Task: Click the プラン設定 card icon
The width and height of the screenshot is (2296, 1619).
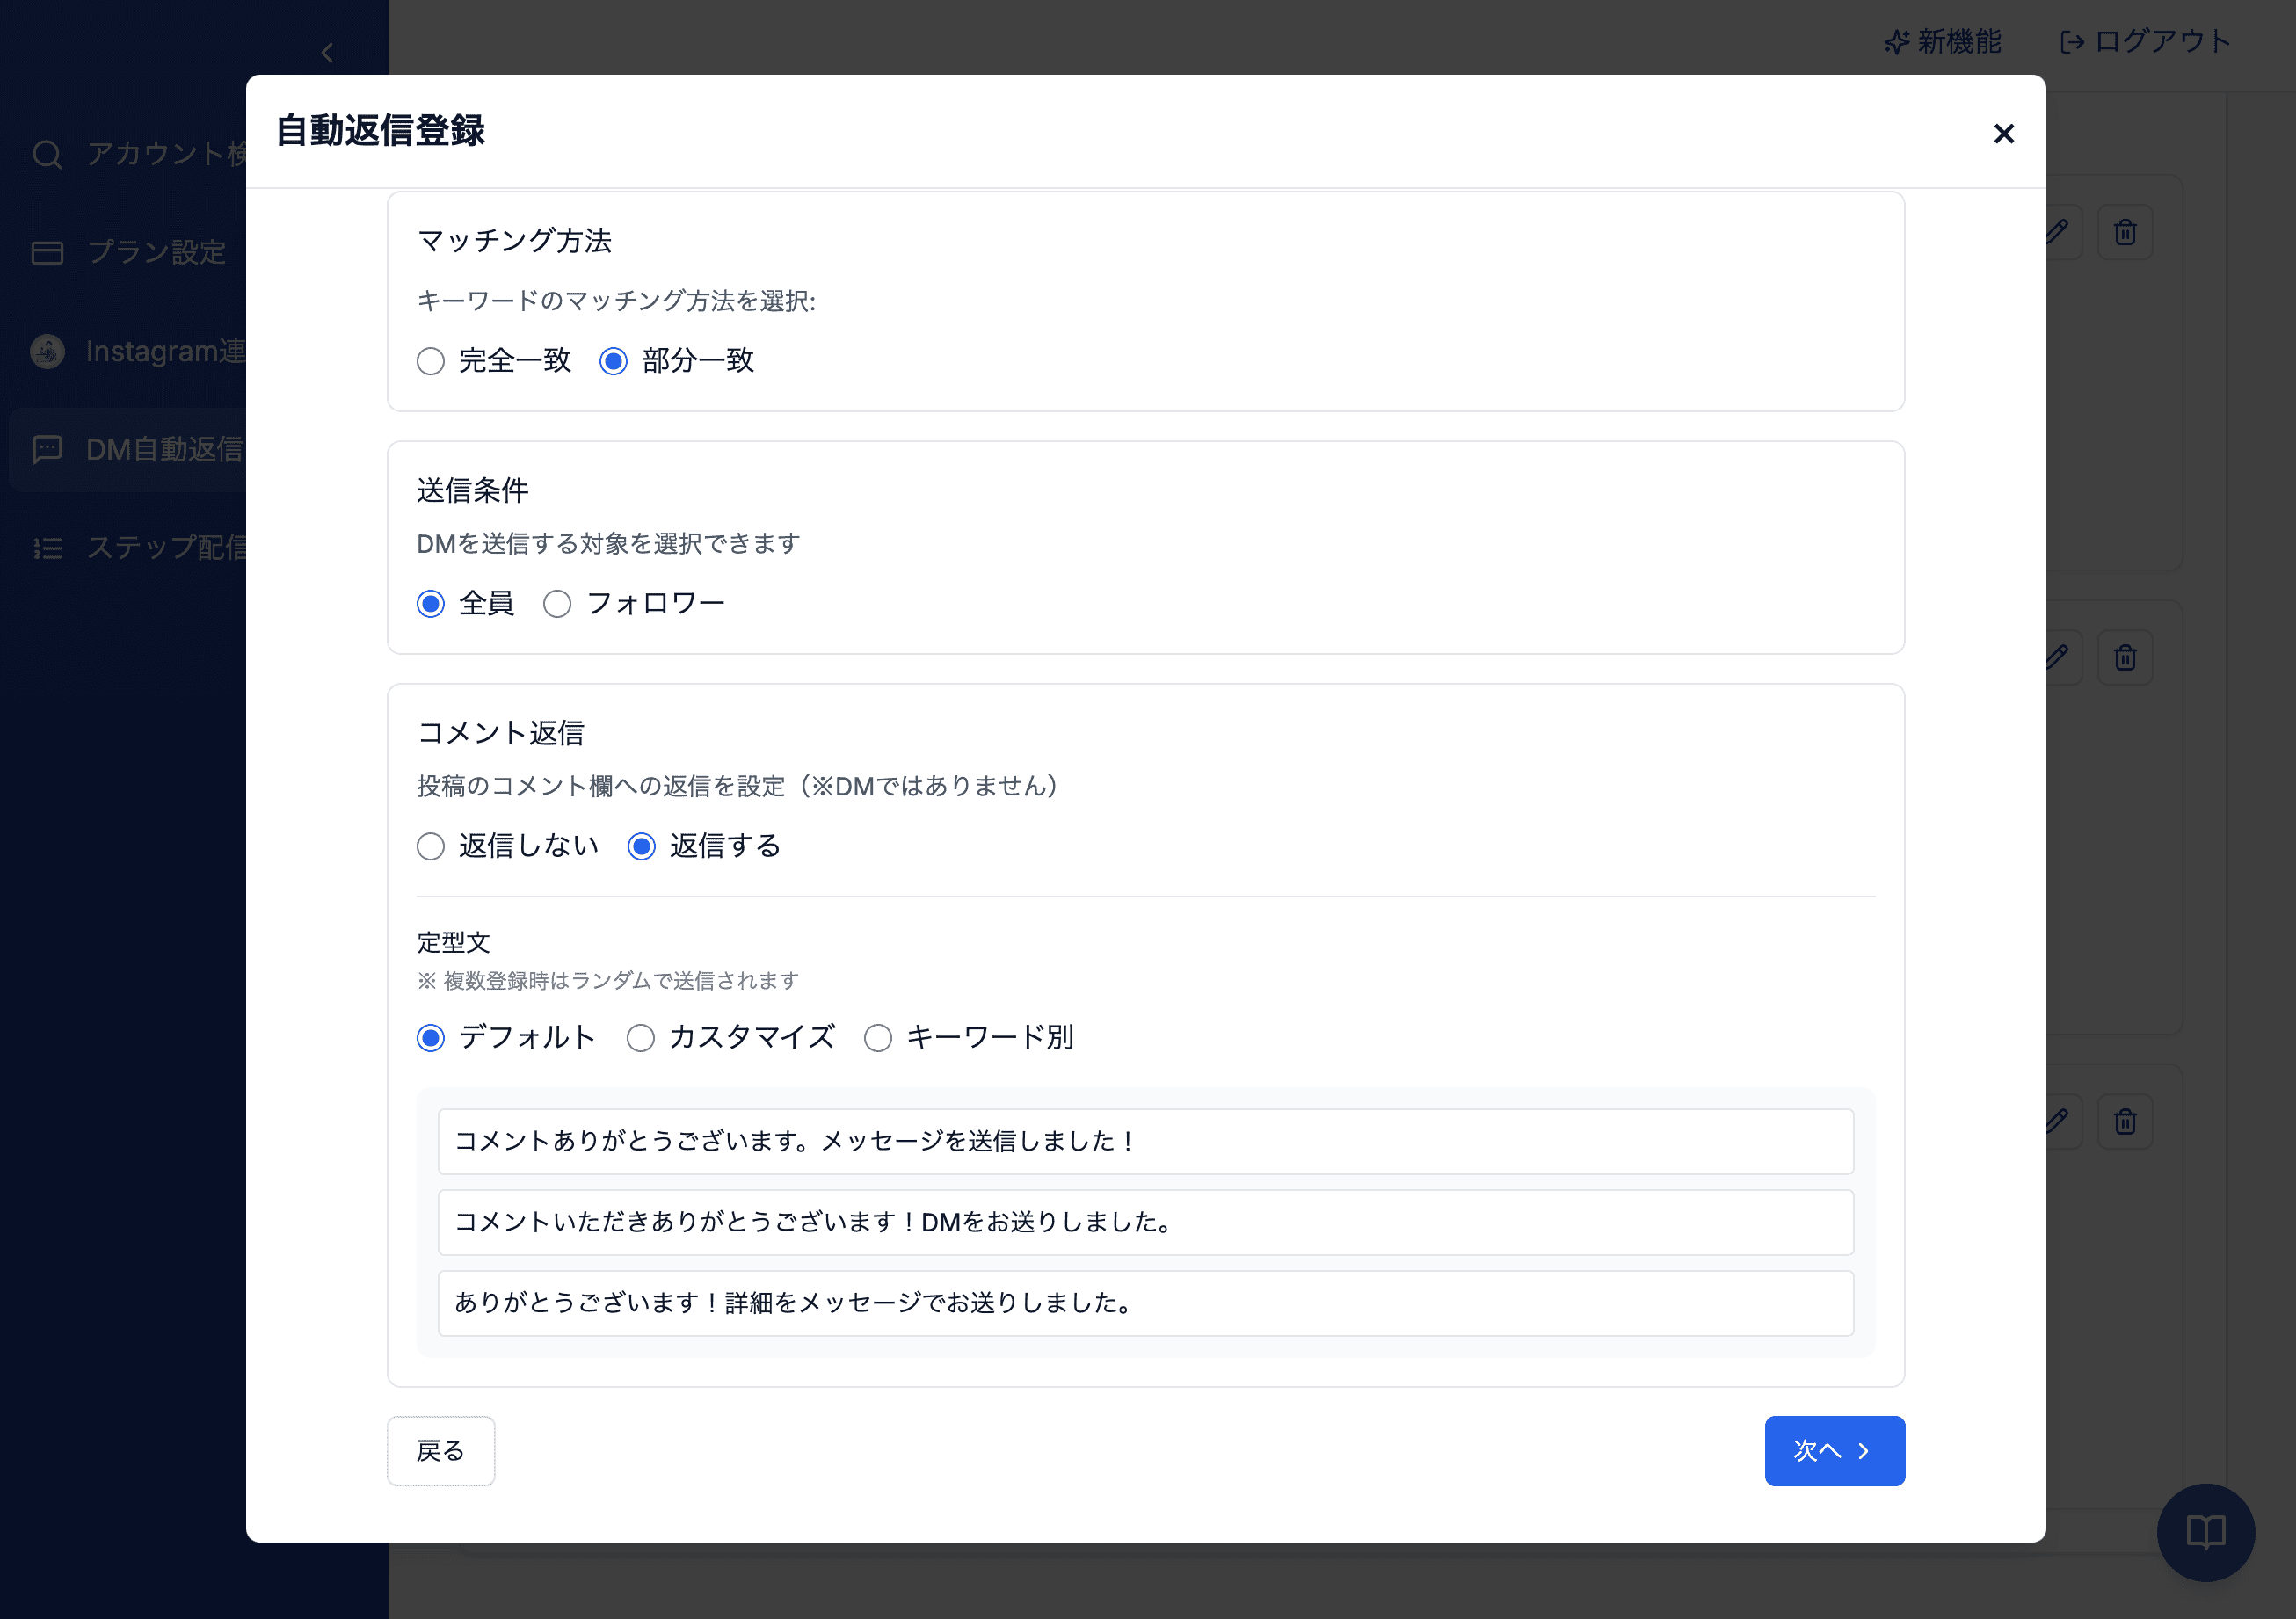Action: tap(47, 252)
